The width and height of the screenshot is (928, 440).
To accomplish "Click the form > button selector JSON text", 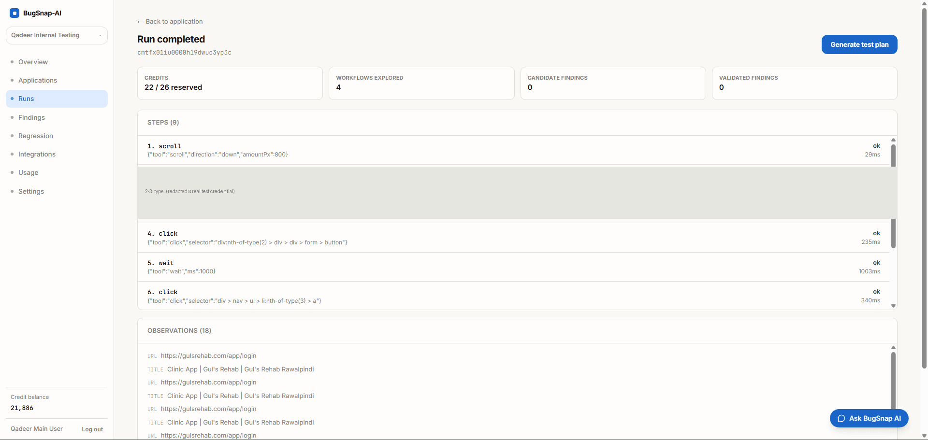I will coord(247,242).
